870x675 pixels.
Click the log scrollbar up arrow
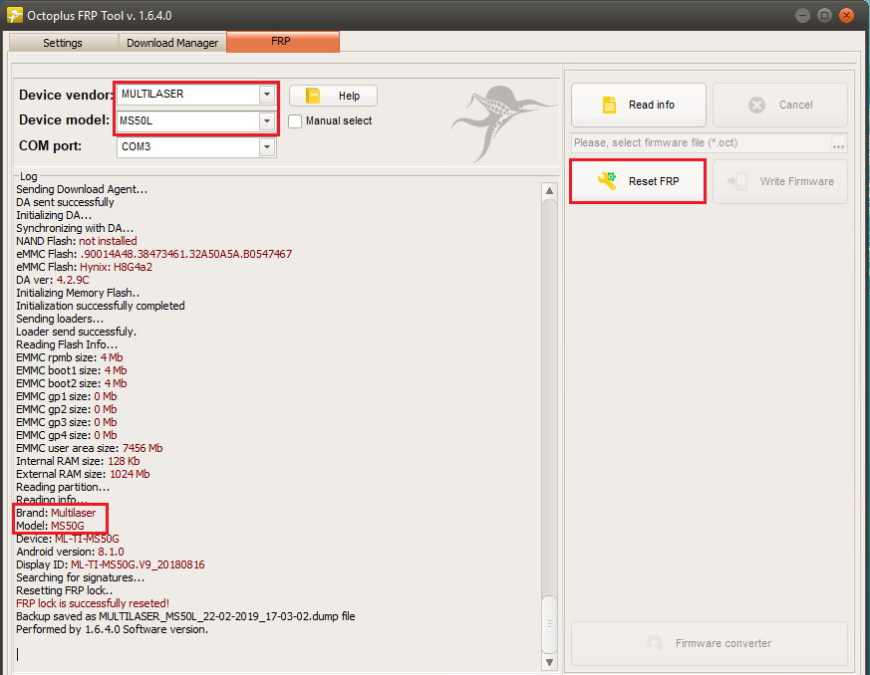click(549, 190)
